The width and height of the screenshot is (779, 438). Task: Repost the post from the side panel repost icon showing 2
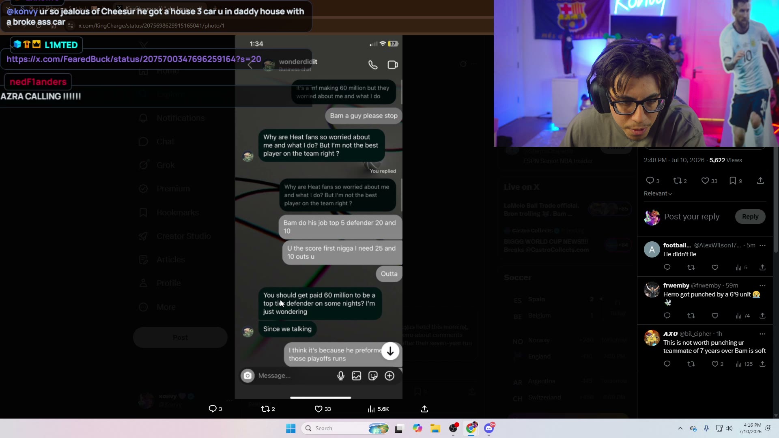click(680, 181)
